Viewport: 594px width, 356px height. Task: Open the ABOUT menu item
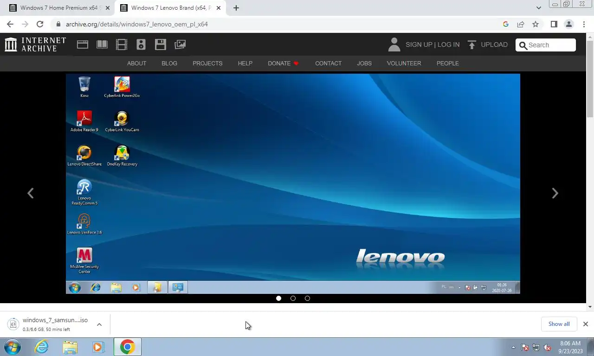[136, 64]
